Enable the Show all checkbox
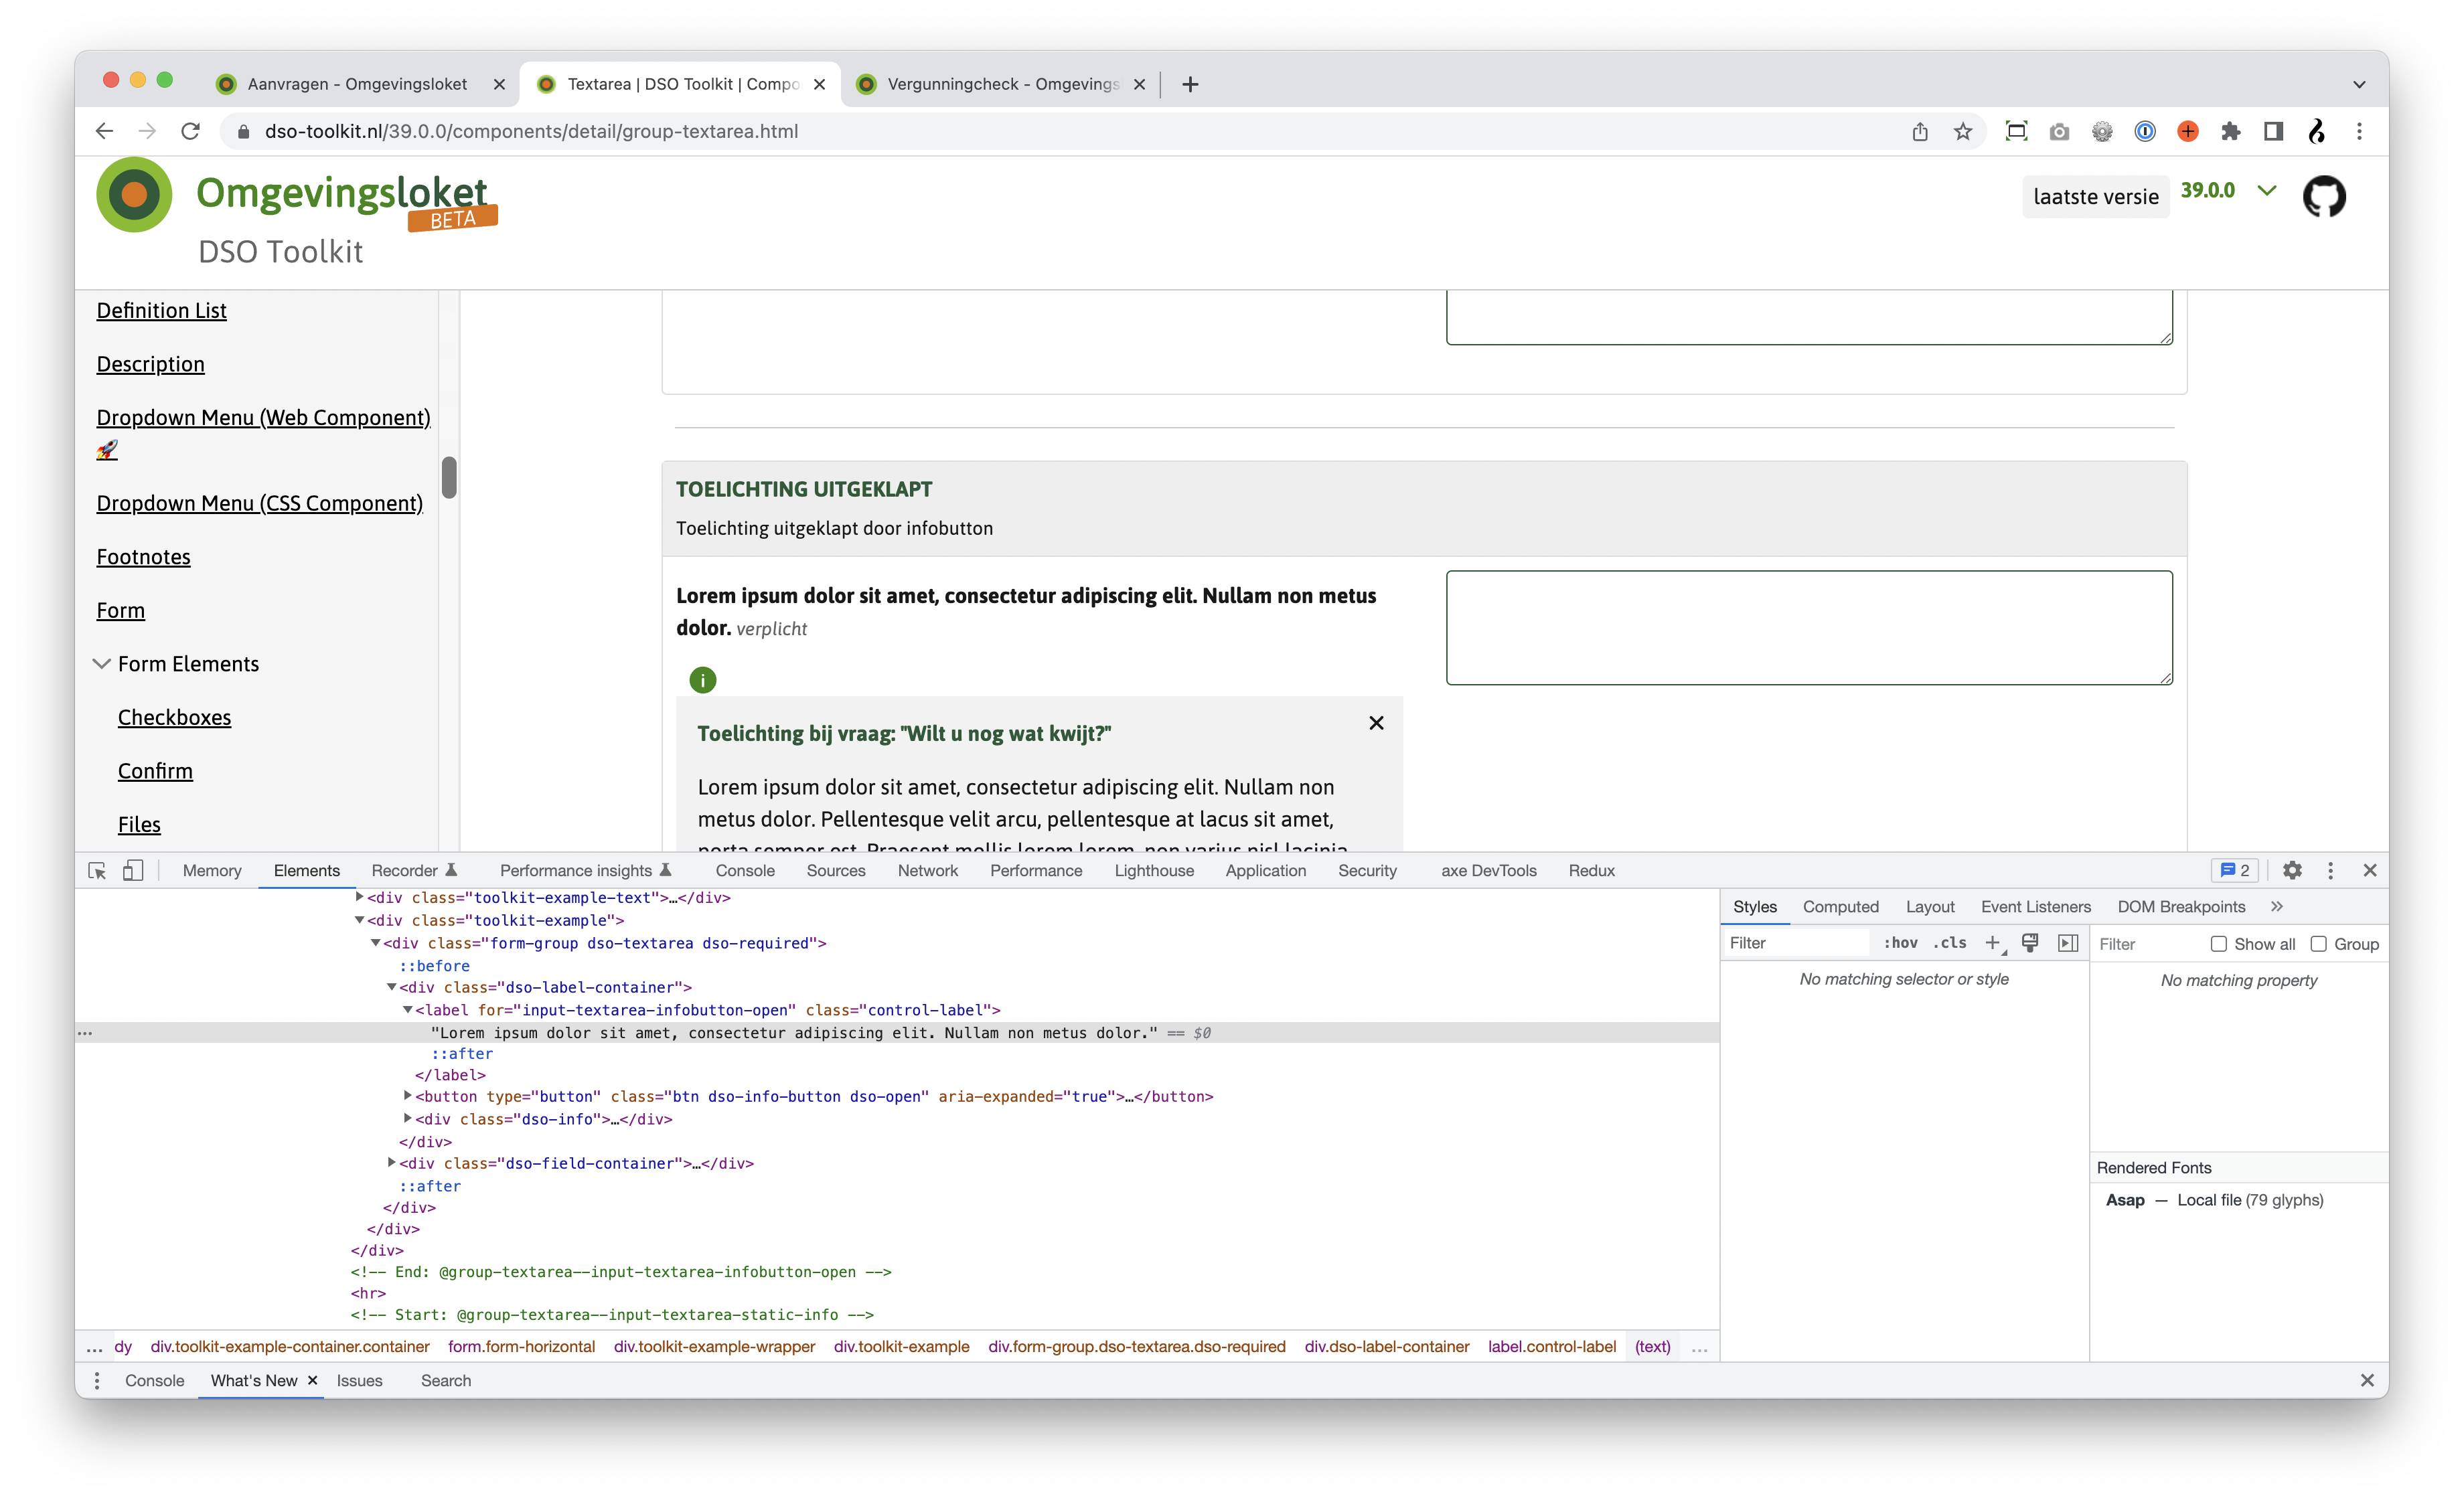 (x=2218, y=944)
